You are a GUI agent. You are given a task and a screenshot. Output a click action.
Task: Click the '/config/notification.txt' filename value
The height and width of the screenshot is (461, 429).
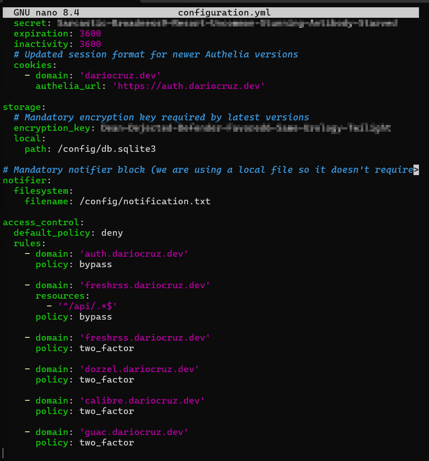pyautogui.click(x=145, y=202)
